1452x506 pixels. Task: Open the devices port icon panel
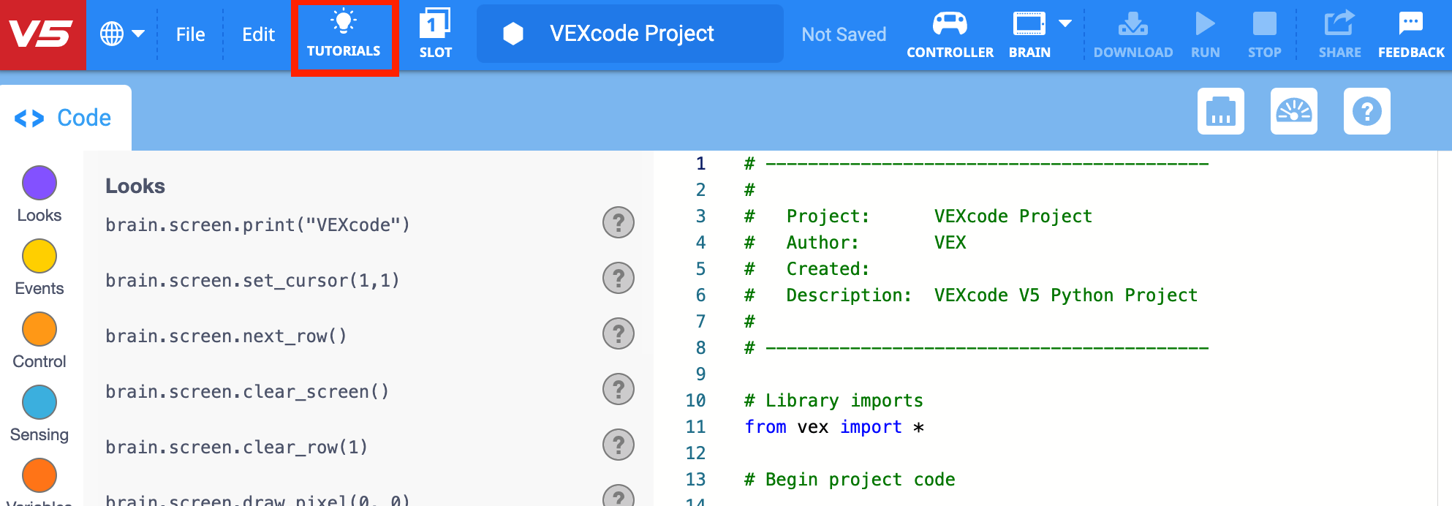click(x=1220, y=111)
